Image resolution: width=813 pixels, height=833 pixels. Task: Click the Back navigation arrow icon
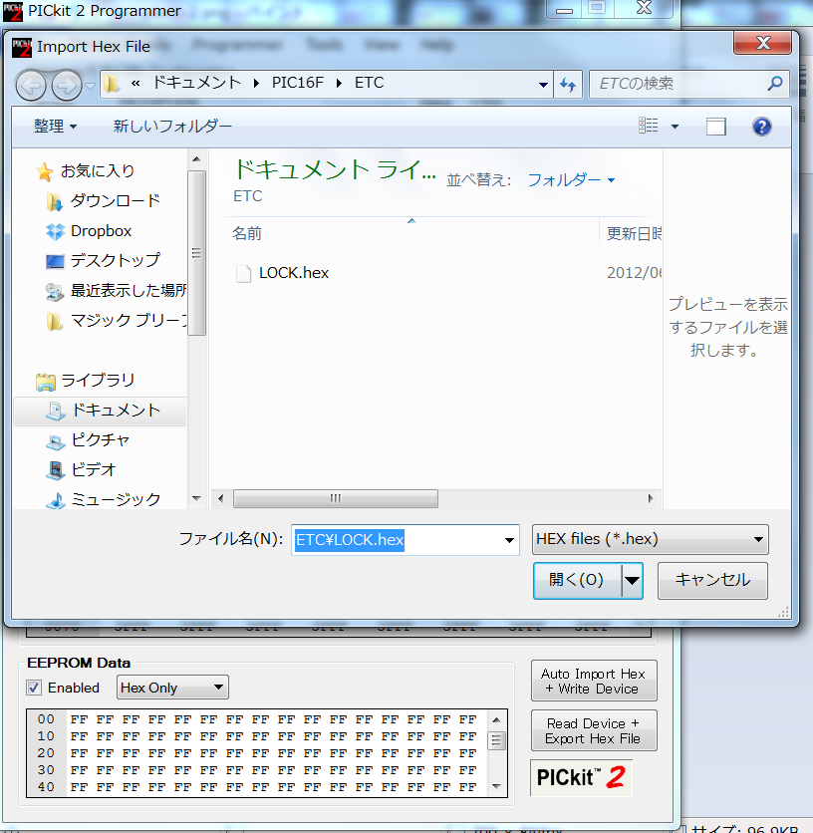tap(31, 85)
